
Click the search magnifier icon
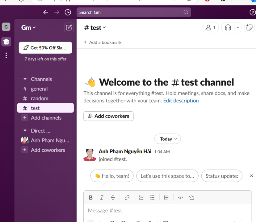click(x=186, y=12)
